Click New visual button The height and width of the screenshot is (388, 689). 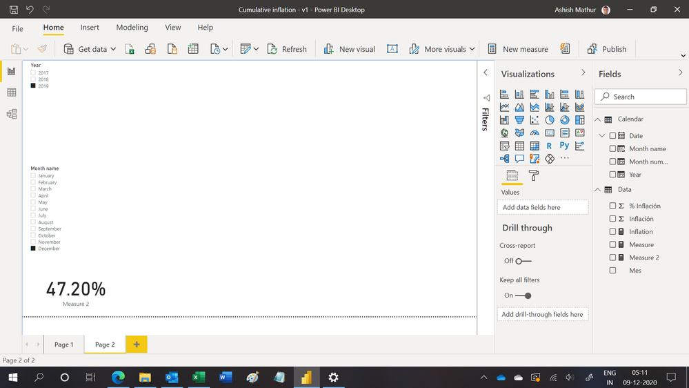coord(350,49)
